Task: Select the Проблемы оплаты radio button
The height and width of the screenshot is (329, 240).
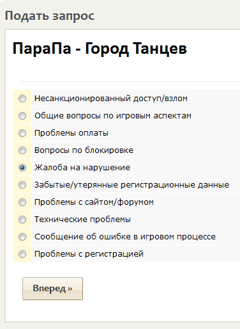Action: [x=22, y=133]
